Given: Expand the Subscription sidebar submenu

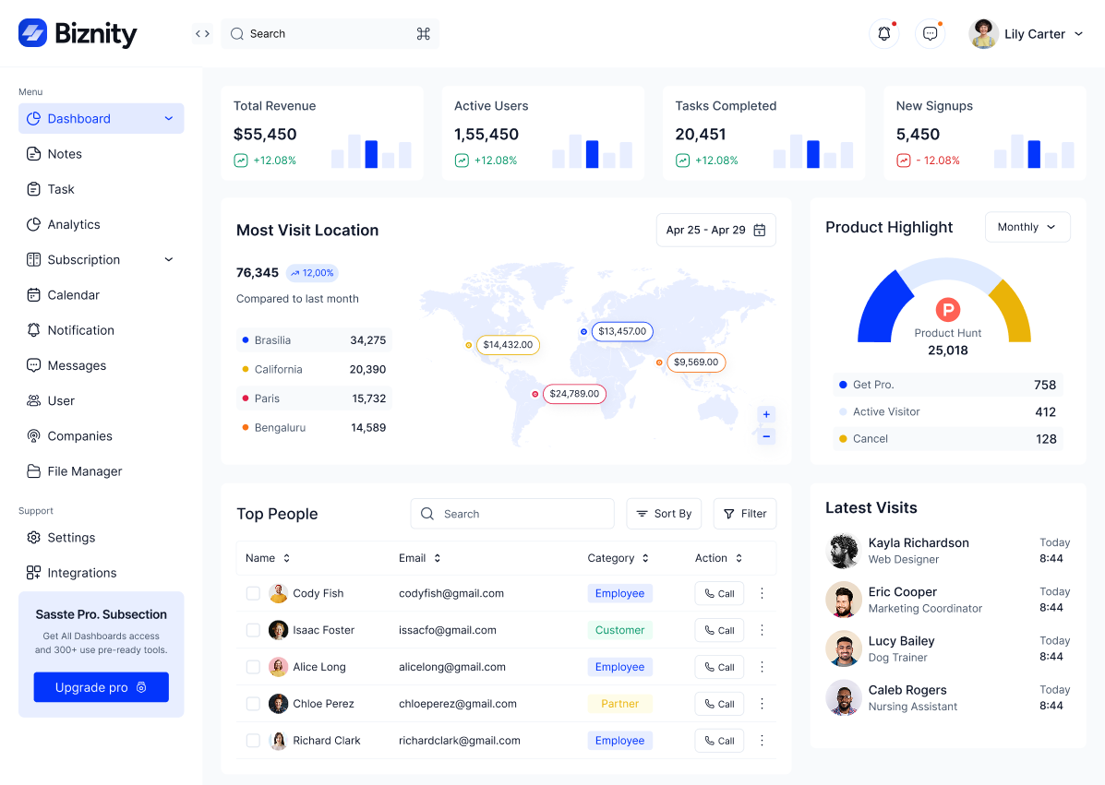Looking at the screenshot, I should pos(169,260).
